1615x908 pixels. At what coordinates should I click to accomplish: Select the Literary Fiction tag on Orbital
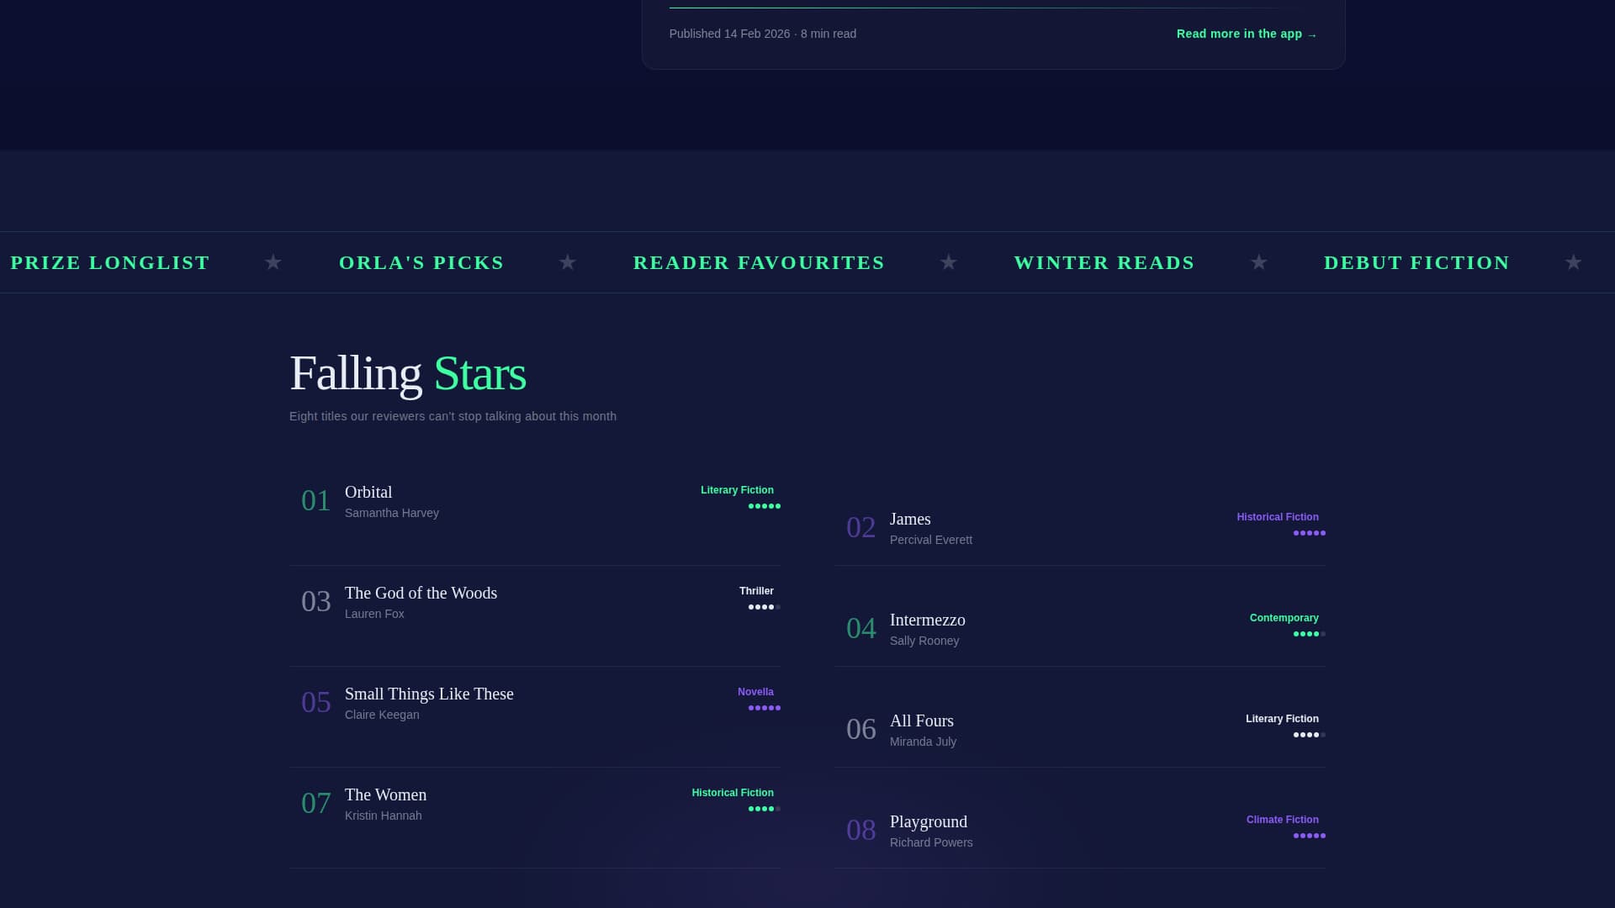click(737, 490)
